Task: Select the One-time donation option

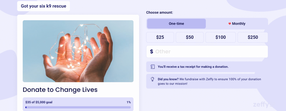Action: pyautogui.click(x=177, y=24)
